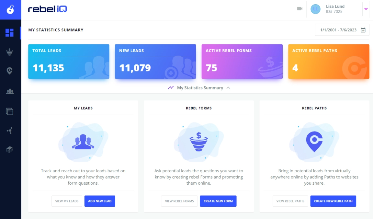This screenshot has width=373, height=219.
Task: Collapse the My Statistics Summary chevron
Action: coord(228,88)
